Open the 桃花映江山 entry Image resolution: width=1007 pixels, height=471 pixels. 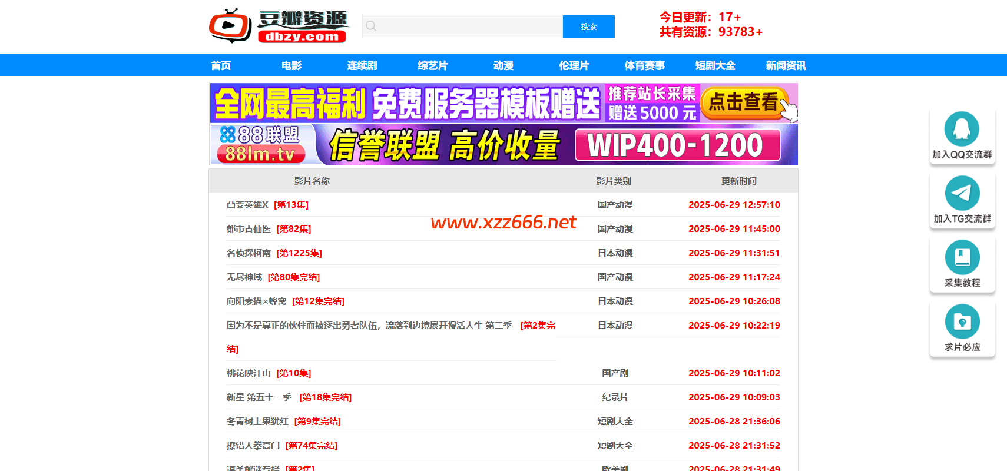tap(249, 373)
